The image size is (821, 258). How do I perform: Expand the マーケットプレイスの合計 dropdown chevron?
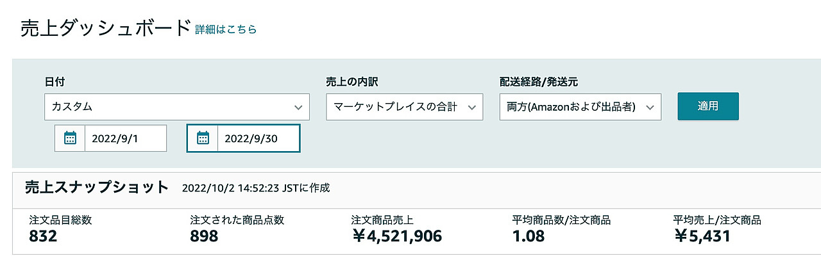point(471,107)
